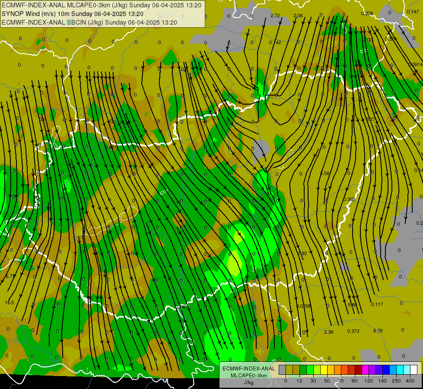Click legend tick label 120
Screen dimensions: 423x389
coord(369,381)
